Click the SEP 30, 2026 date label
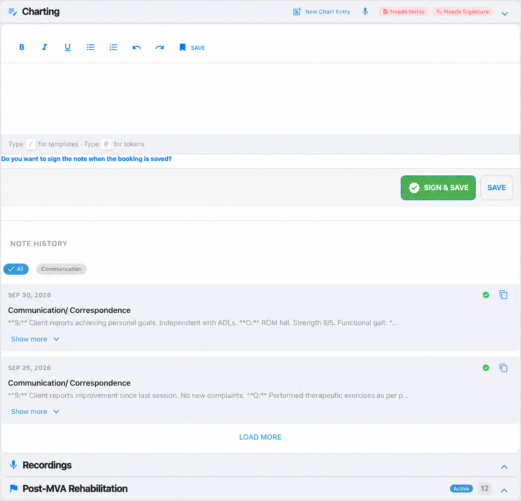The height and width of the screenshot is (501, 521). coord(29,295)
